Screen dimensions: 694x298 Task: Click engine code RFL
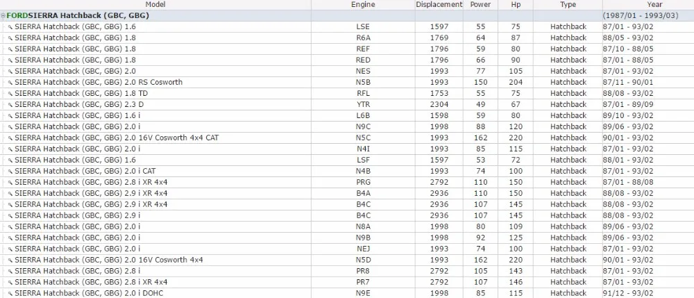(x=363, y=94)
